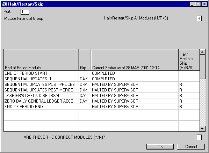
Task: Select the scrollbar thumb in the module table
Action: point(202,67)
